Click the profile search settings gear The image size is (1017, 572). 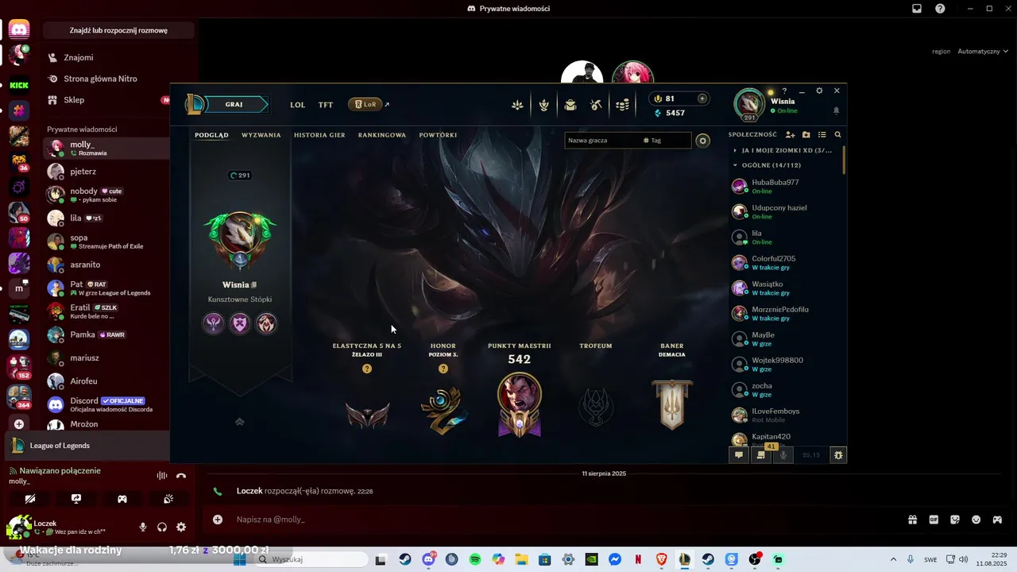point(702,141)
